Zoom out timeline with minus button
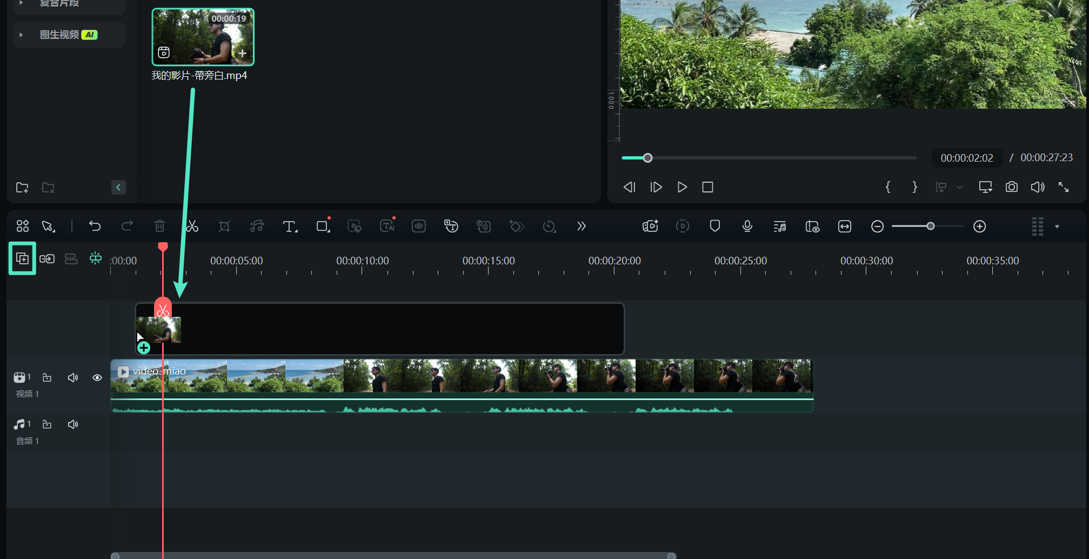The image size is (1089, 559). point(877,227)
